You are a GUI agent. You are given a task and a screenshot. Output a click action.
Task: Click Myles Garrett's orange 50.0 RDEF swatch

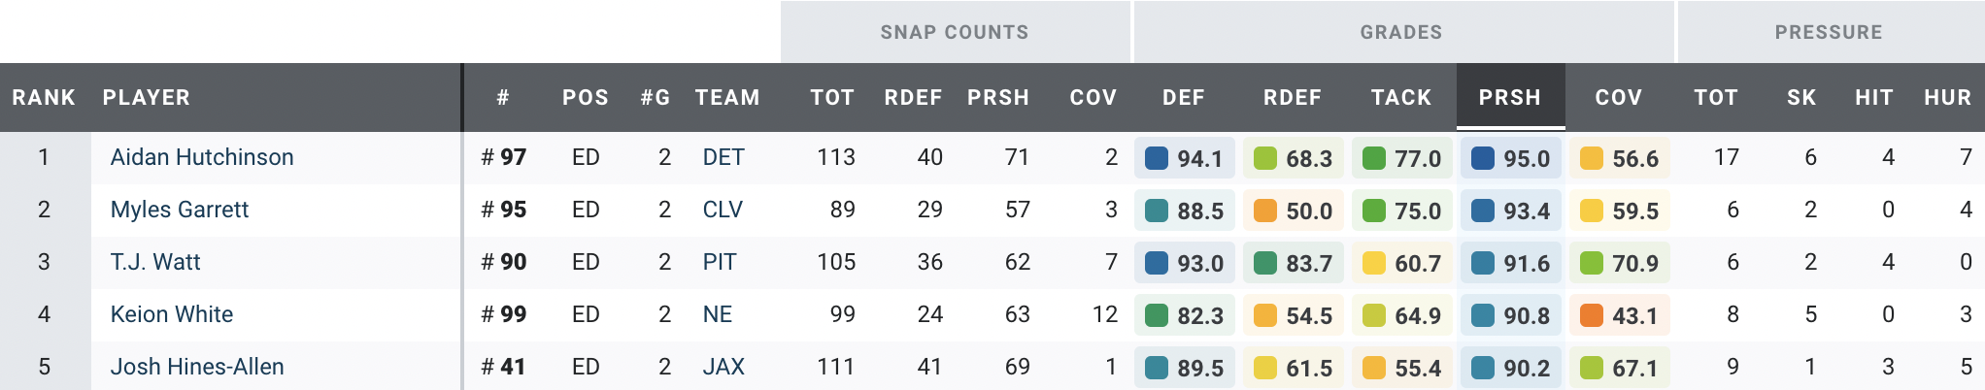click(x=1265, y=211)
